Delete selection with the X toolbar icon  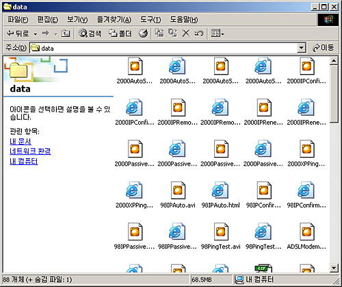click(186, 34)
